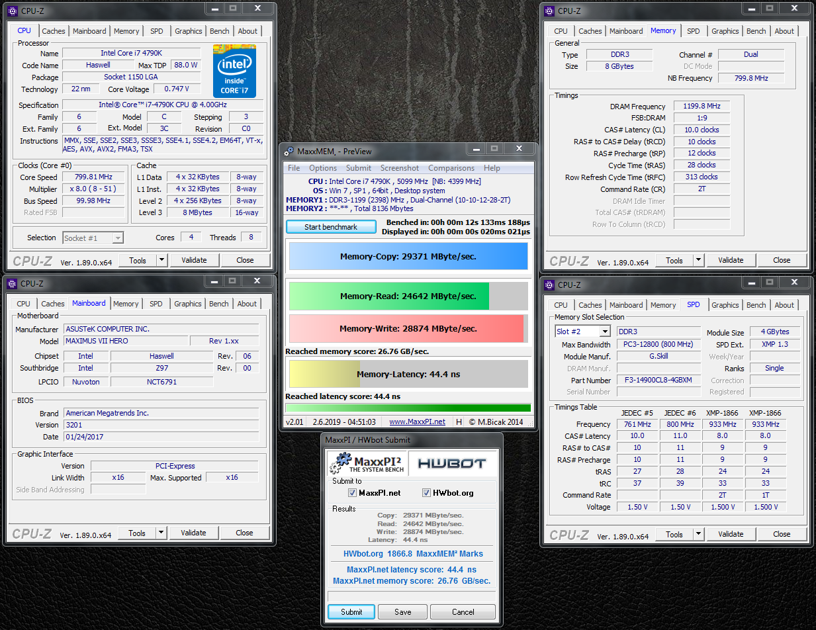Switch to Bench tab in the Mainboard window

click(219, 304)
